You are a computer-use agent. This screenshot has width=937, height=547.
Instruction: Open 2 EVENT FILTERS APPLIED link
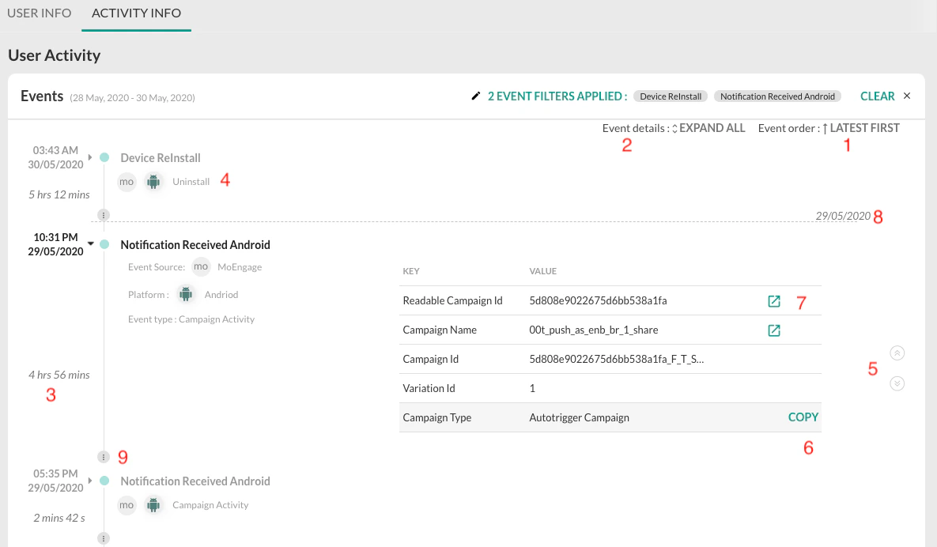[557, 96]
